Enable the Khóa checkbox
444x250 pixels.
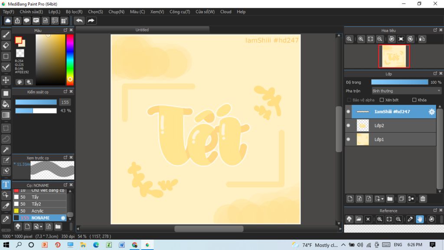click(414, 100)
